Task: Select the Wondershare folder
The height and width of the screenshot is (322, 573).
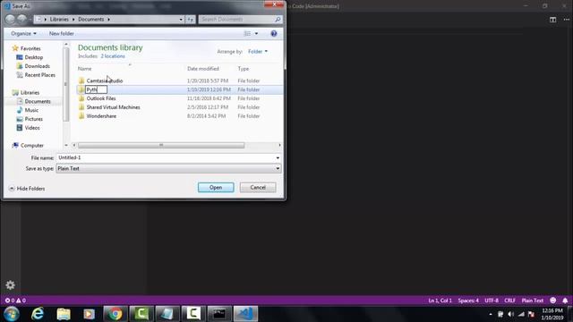Action: pos(101,116)
